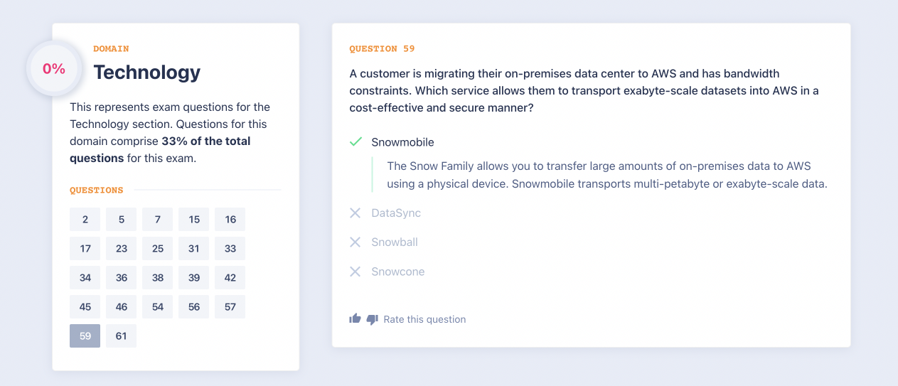Click the thumbs down icon
Image resolution: width=898 pixels, height=386 pixels.
372,320
